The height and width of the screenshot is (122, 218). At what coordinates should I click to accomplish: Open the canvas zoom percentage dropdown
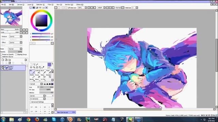point(86,8)
